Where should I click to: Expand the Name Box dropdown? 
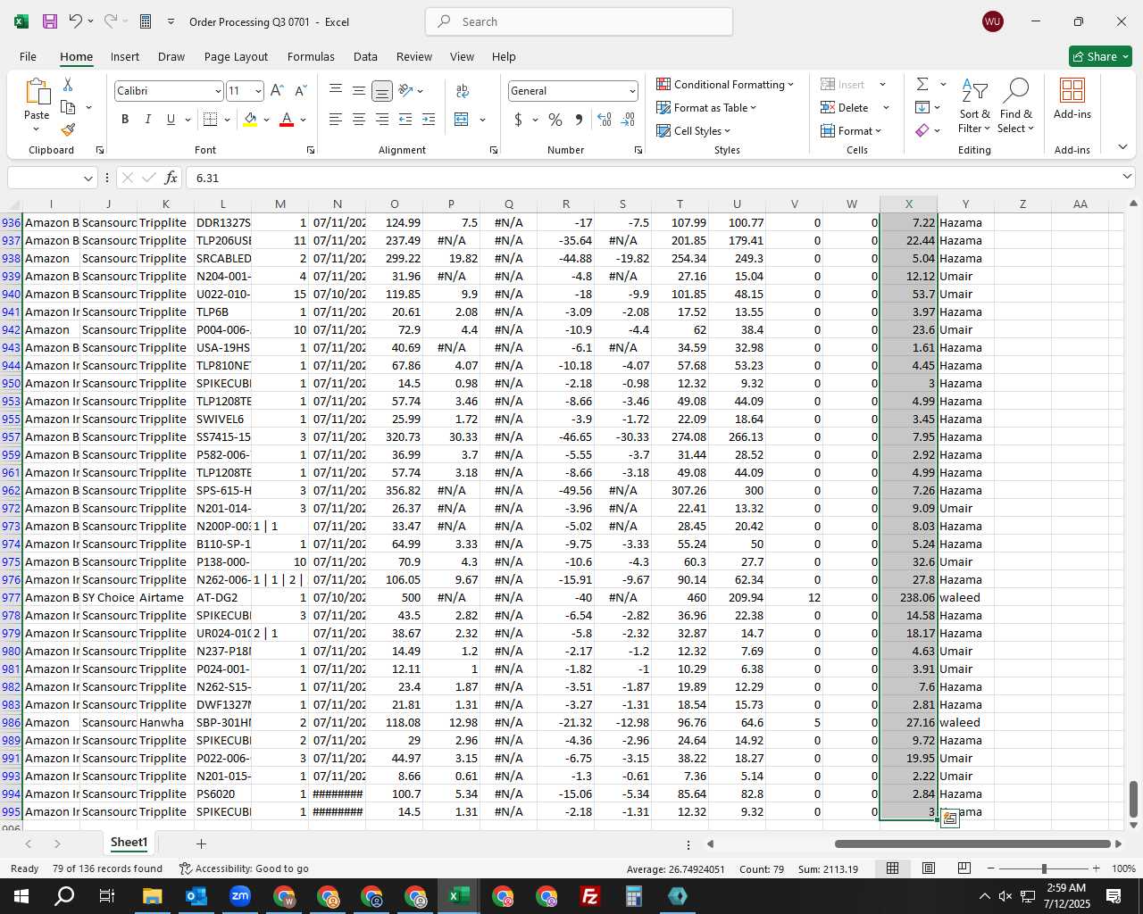point(88,178)
